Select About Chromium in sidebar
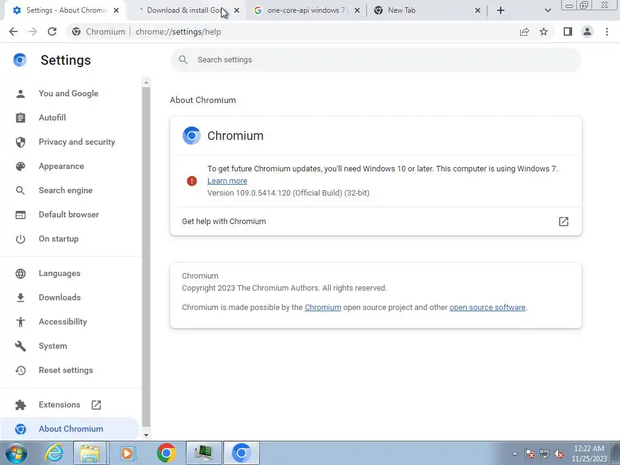This screenshot has width=620, height=465. pyautogui.click(x=71, y=429)
